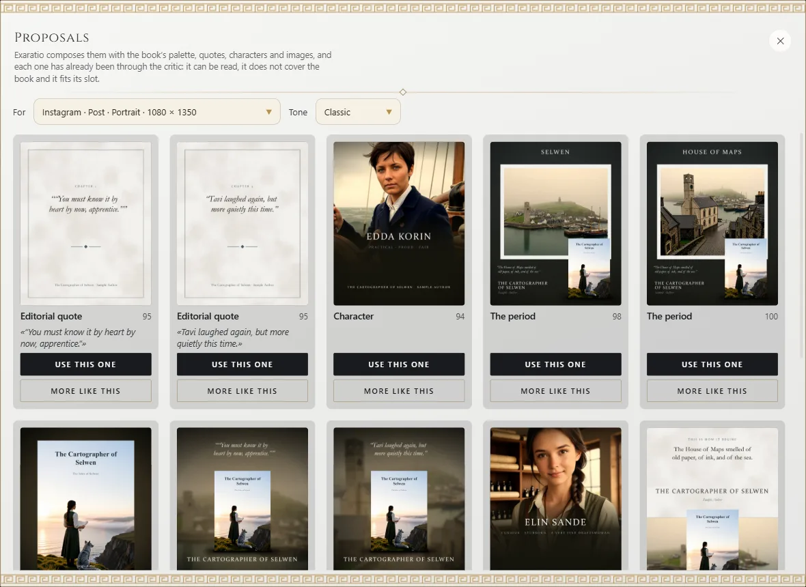Select the Edda Korin portrait thumbnail

point(399,223)
